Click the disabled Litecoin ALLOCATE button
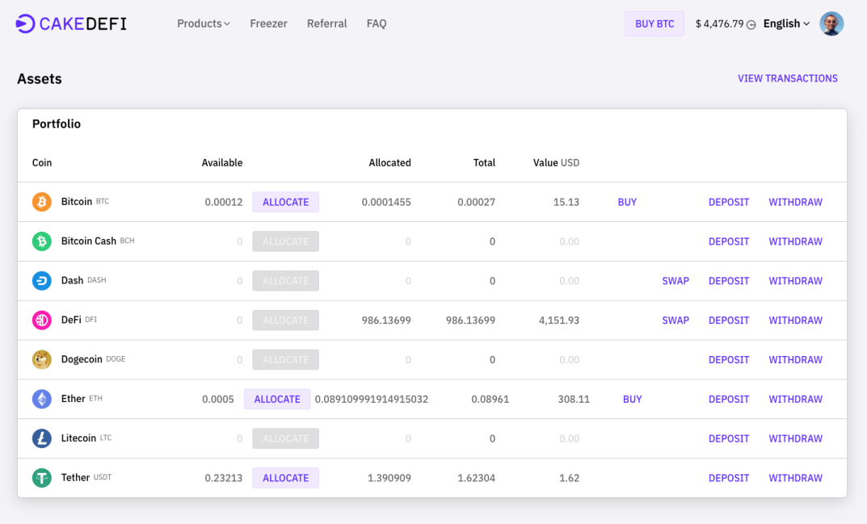This screenshot has height=524, width=867. pyautogui.click(x=286, y=438)
